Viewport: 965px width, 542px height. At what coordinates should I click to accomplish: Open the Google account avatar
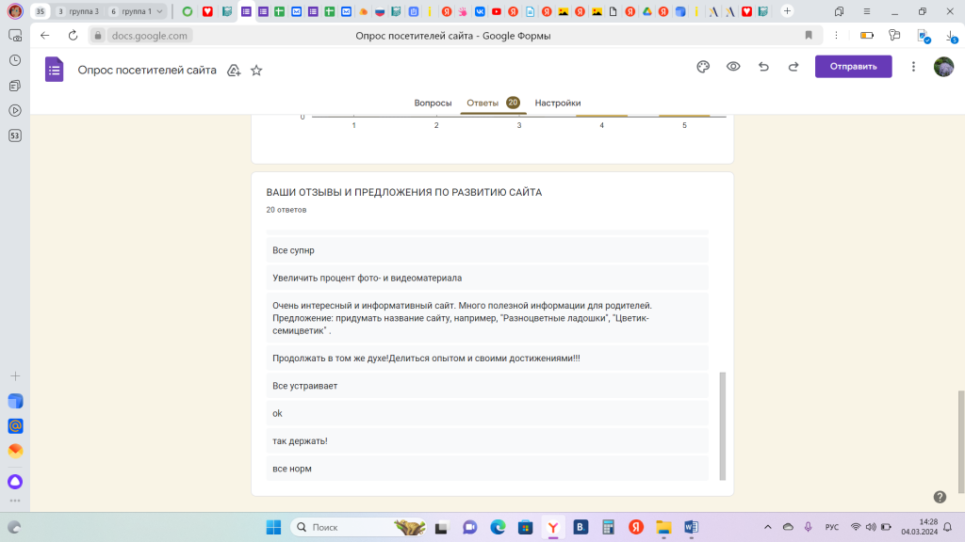[x=943, y=67]
